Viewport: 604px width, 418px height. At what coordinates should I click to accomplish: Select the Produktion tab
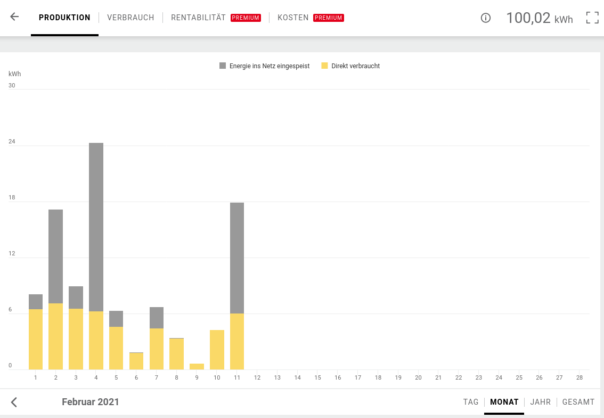click(64, 18)
